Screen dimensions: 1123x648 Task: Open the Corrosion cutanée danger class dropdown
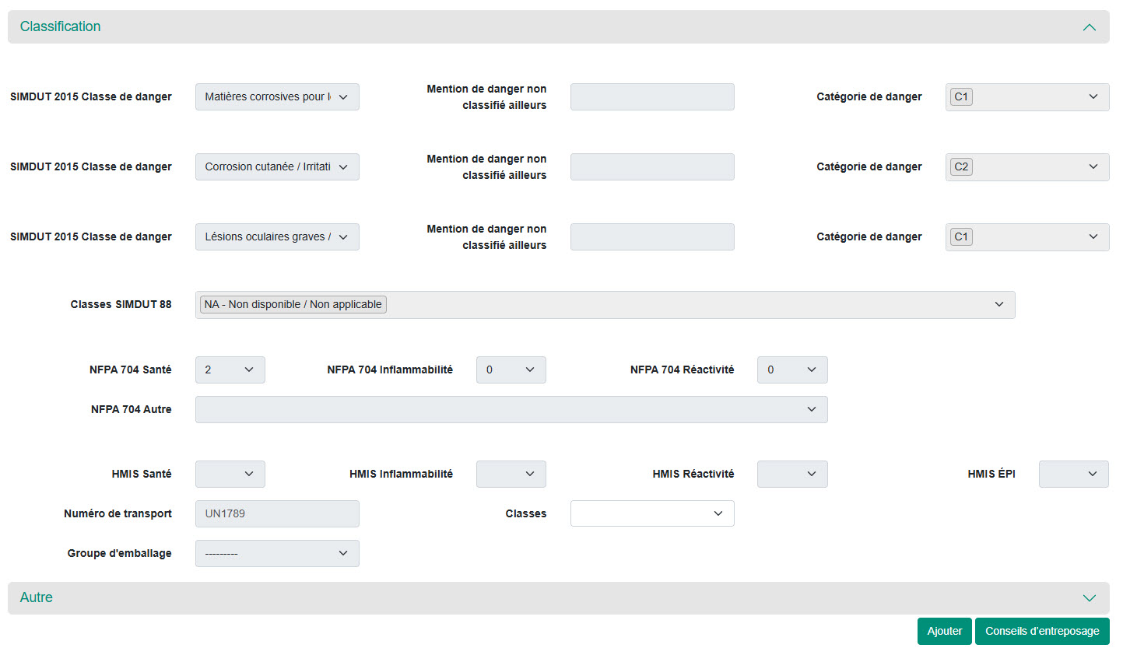277,166
